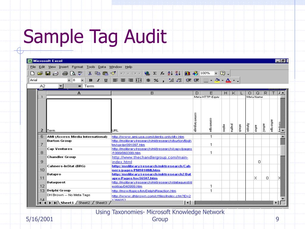Image resolution: width=305 pixels, height=229 pixels.
Task: Sort ascending using the A-Z icon
Action: (170, 73)
